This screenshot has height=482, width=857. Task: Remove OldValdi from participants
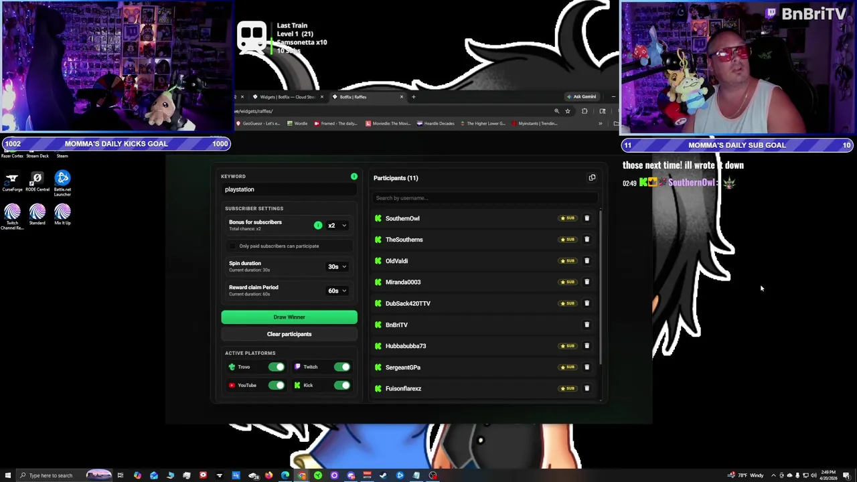coord(587,261)
